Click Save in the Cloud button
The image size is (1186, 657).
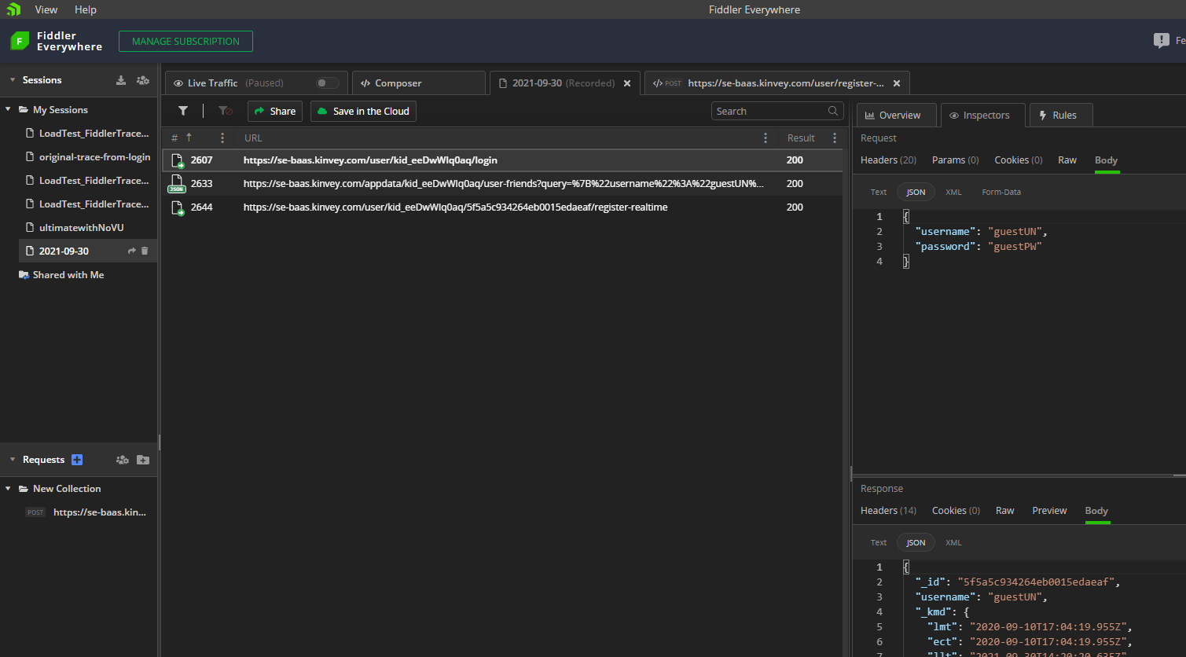[363, 112]
